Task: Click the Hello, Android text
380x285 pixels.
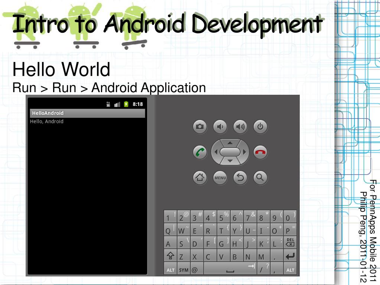Action: [x=47, y=122]
